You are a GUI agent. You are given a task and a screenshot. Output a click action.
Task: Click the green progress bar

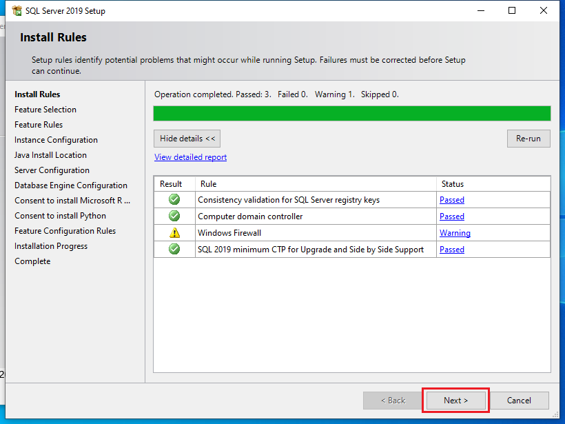[351, 113]
